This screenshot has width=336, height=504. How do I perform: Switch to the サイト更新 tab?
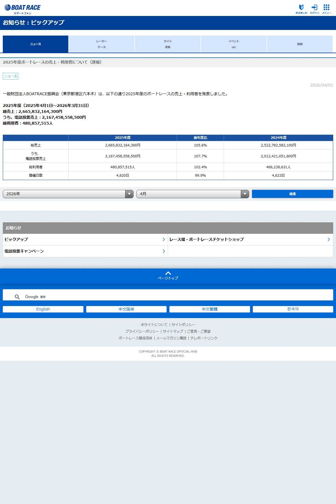168,44
